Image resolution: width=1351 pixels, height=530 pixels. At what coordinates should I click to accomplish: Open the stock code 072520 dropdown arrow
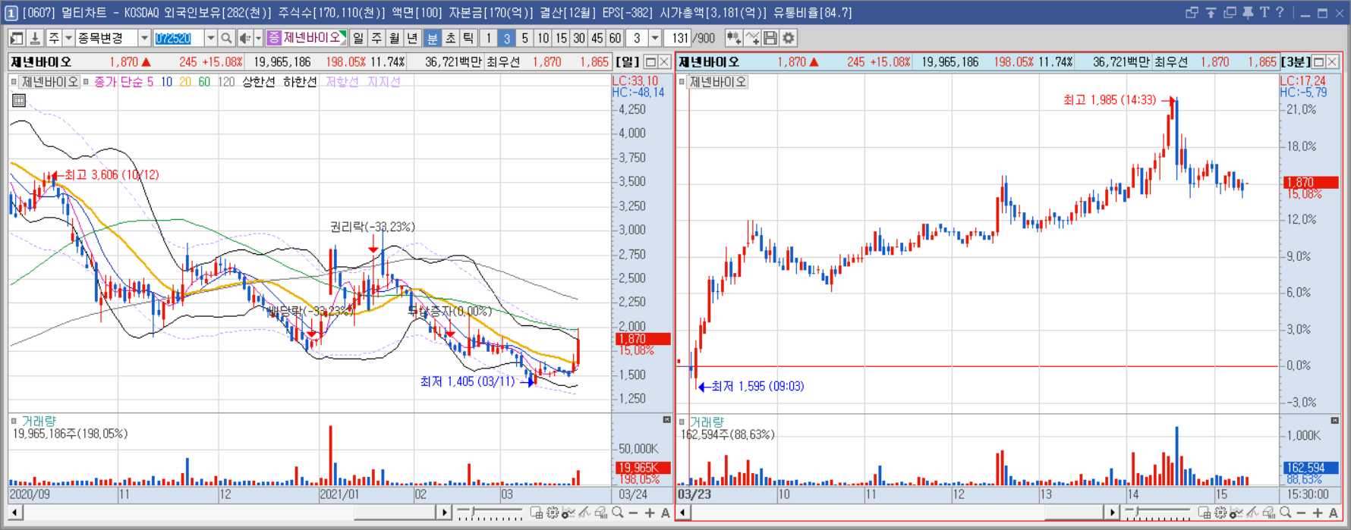tap(210, 38)
